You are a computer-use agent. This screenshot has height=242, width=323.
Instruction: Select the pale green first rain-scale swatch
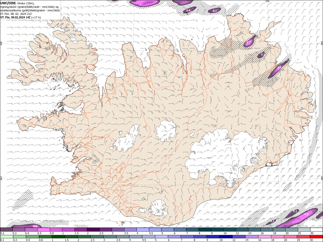[x=7, y=237]
